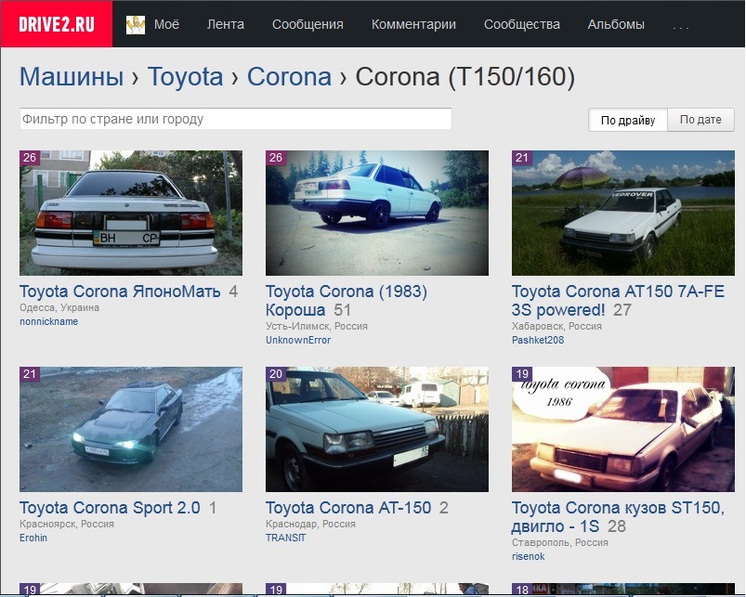Open the Corona кузов ST150 photo thumbnail
The width and height of the screenshot is (746, 597).
(623, 429)
